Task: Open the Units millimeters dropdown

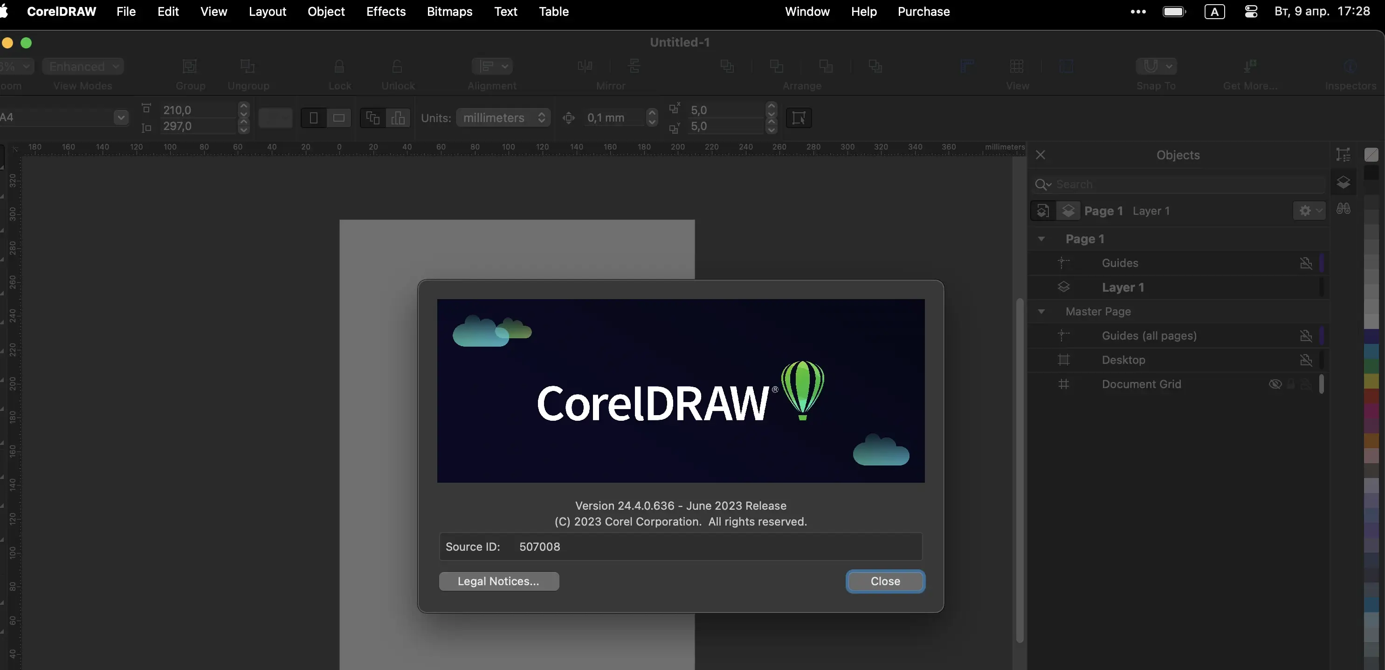Action: point(504,118)
